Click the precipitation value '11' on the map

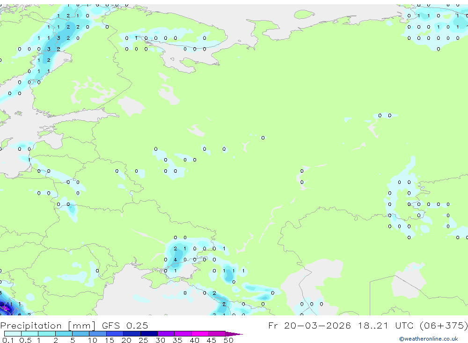tap(9, 304)
